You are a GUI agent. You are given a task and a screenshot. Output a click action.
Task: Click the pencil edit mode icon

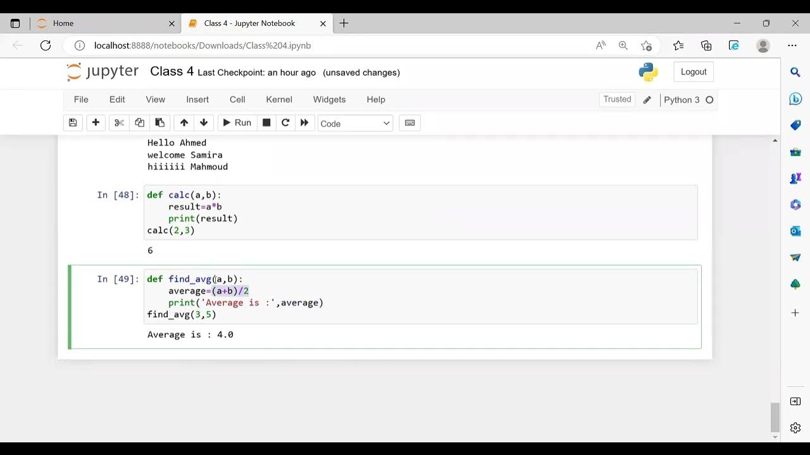647,100
